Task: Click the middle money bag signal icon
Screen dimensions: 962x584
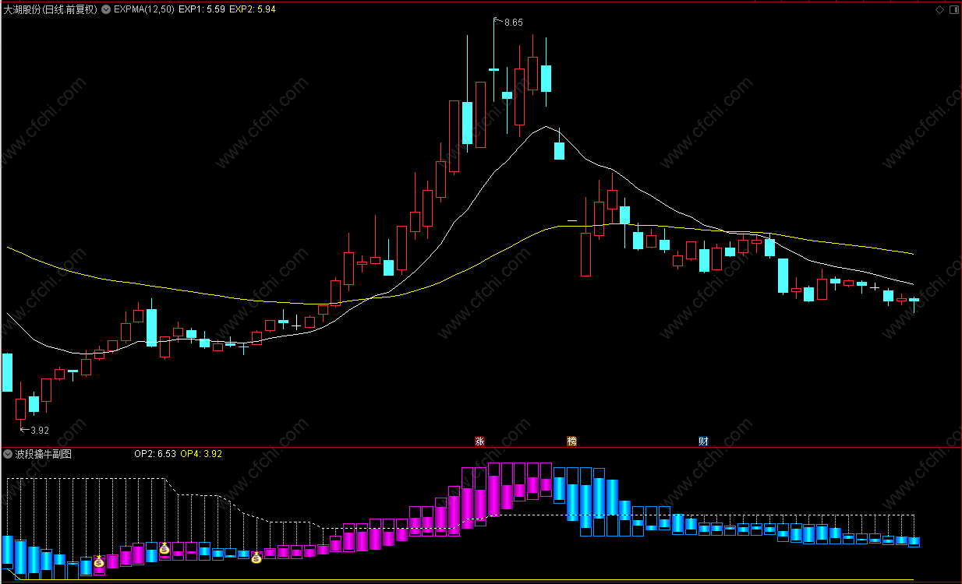Action: [164, 549]
